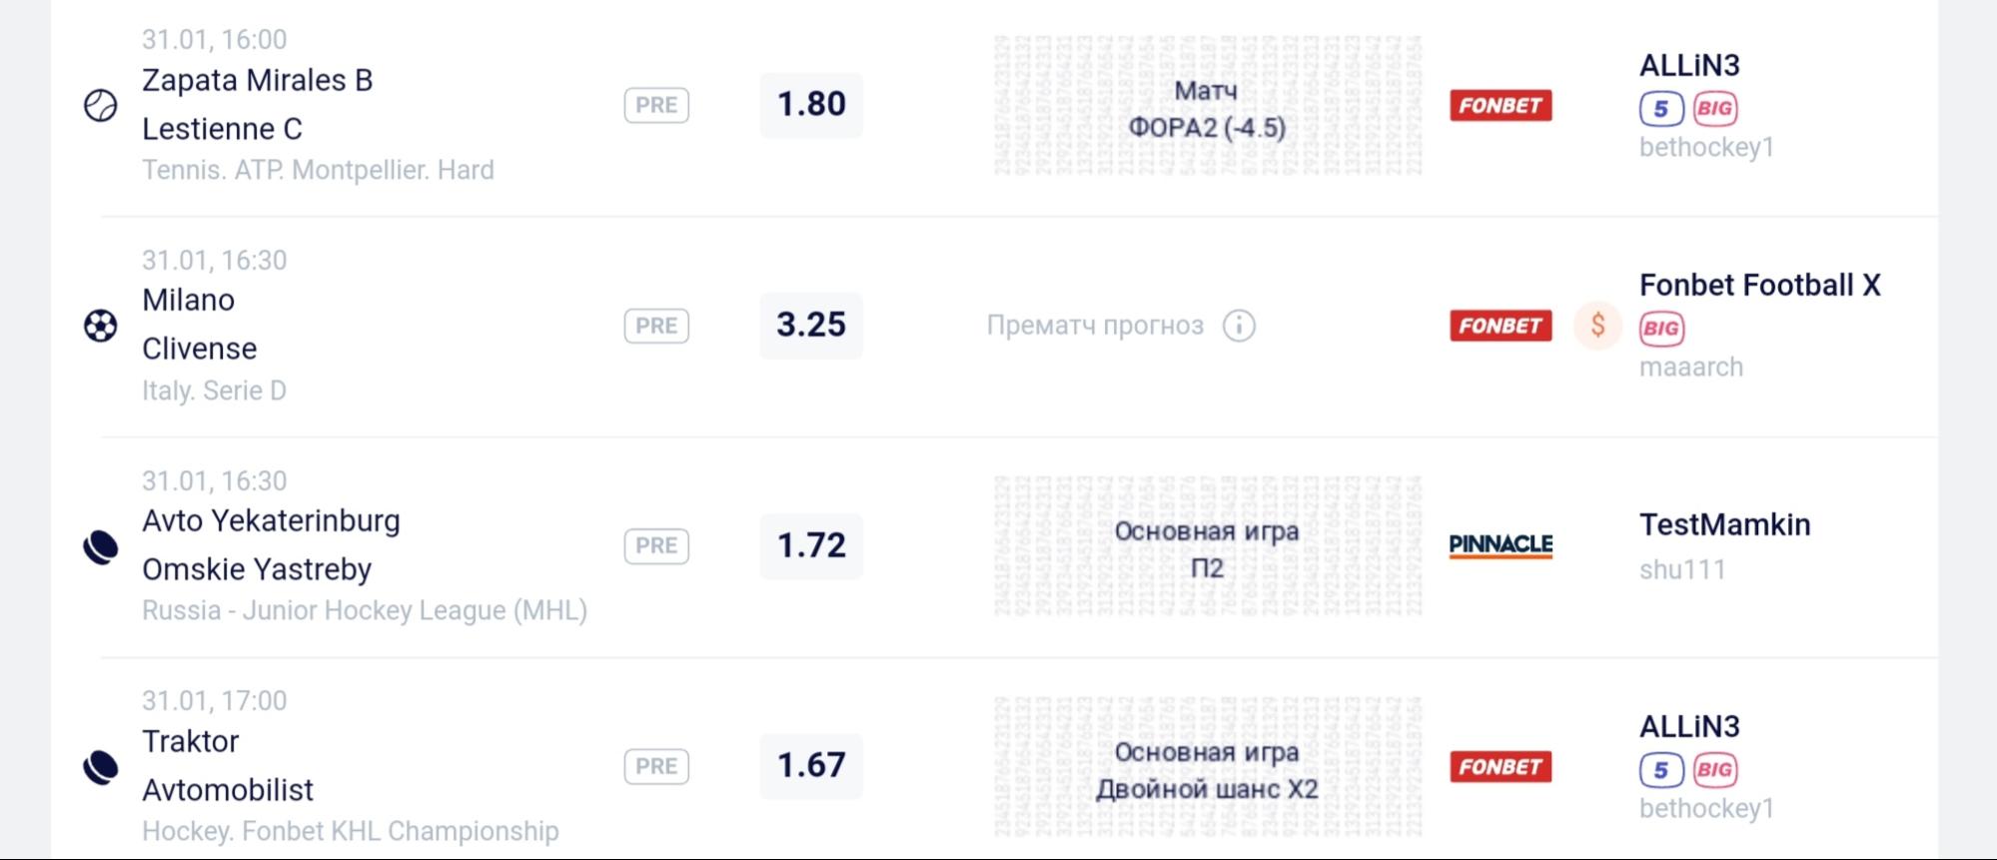Click the PRE label on the Traktor match row
1997x860 pixels.
[656, 765]
